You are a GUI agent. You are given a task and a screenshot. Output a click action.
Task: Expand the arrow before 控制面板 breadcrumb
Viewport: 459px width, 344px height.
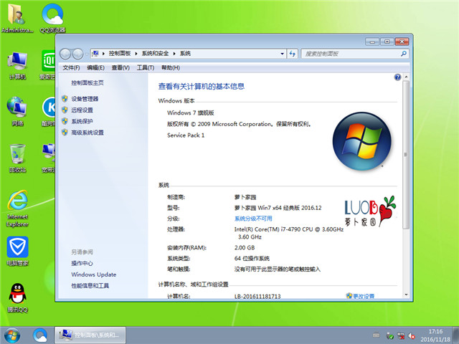[103, 54]
